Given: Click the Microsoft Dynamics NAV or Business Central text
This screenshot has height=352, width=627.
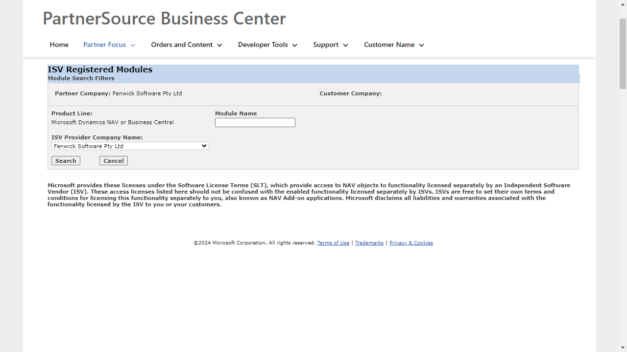Looking at the screenshot, I should click(x=113, y=122).
